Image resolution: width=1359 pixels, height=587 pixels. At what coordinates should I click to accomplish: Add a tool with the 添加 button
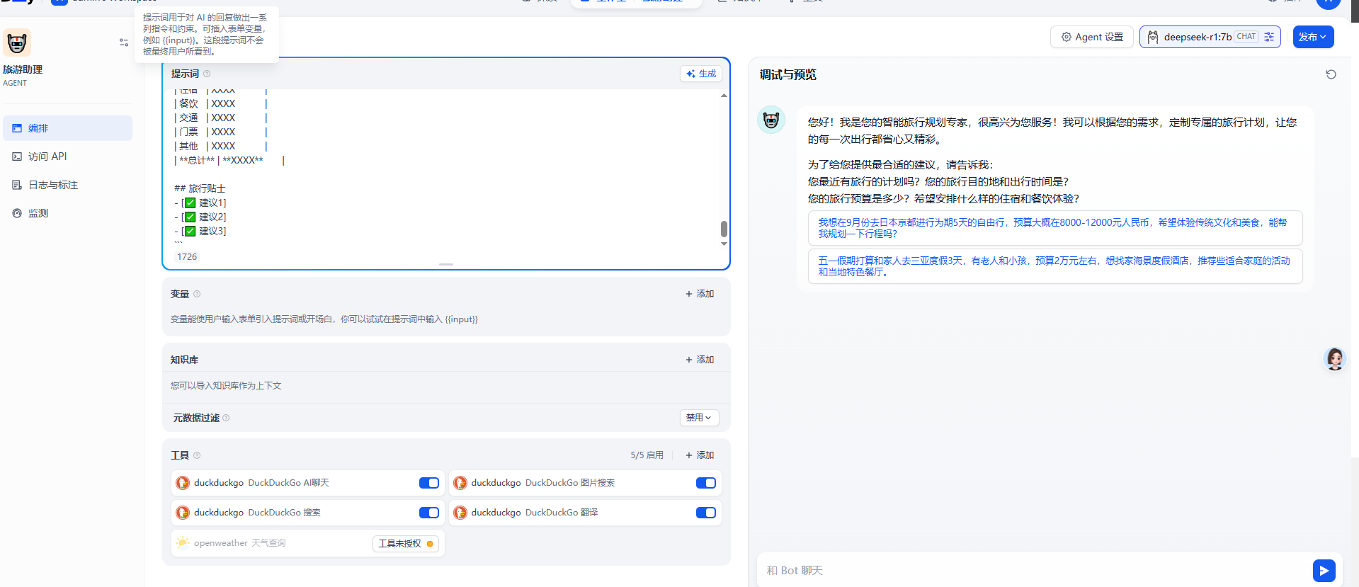pyautogui.click(x=700, y=455)
